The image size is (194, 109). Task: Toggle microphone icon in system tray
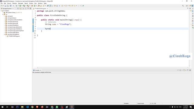[x=172, y=107]
